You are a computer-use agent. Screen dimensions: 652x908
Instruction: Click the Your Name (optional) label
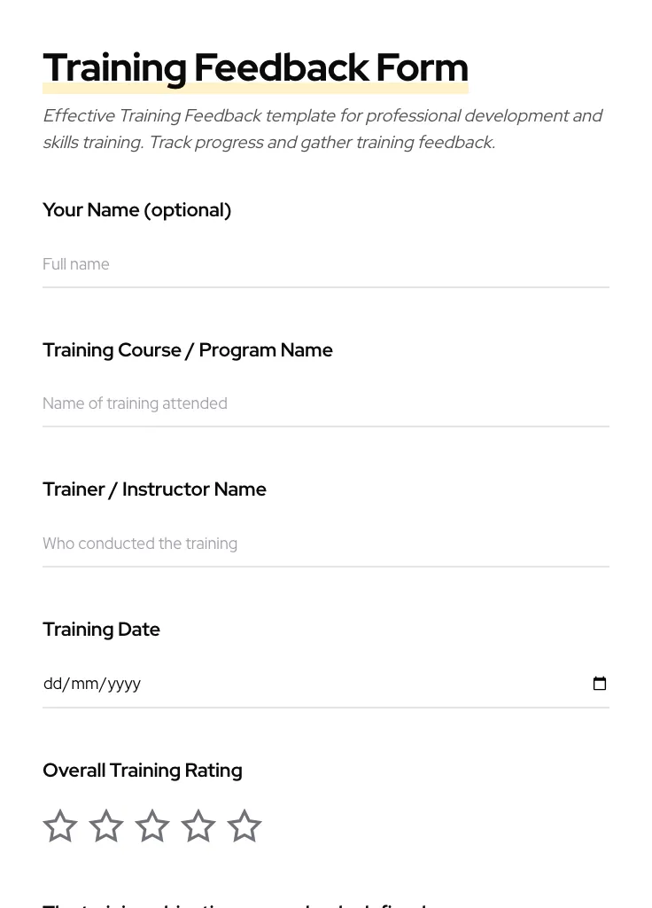136,210
